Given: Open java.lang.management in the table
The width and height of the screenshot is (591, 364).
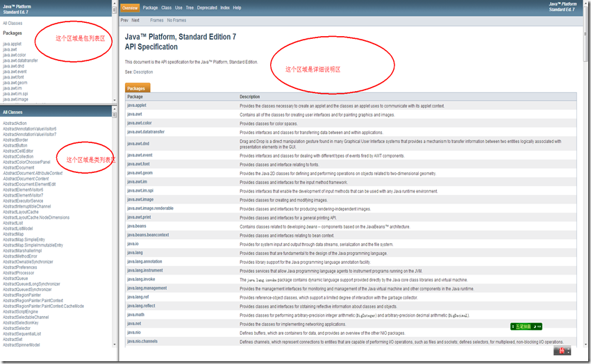Looking at the screenshot, I should click(x=147, y=288).
